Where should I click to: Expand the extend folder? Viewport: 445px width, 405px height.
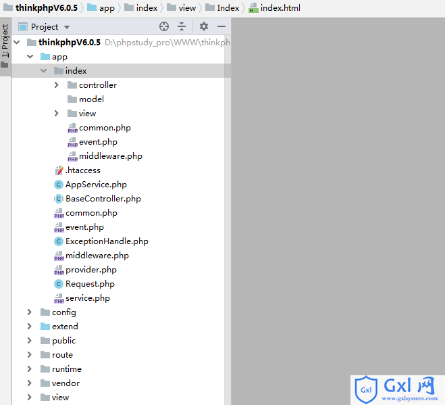[x=30, y=327]
